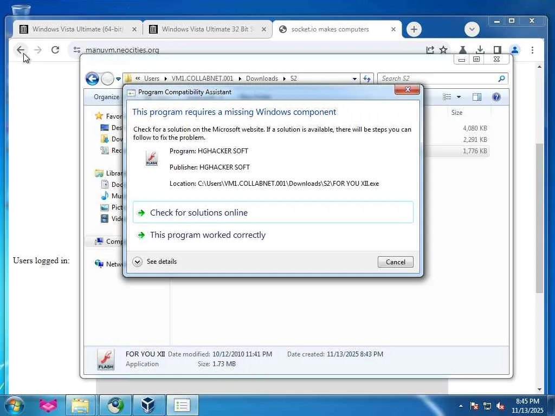Click Check for solutions online

coord(273,212)
